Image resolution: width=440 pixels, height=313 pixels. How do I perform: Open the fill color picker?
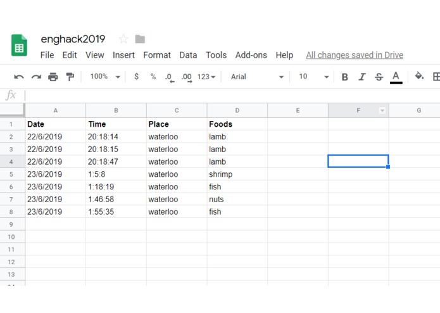point(419,76)
